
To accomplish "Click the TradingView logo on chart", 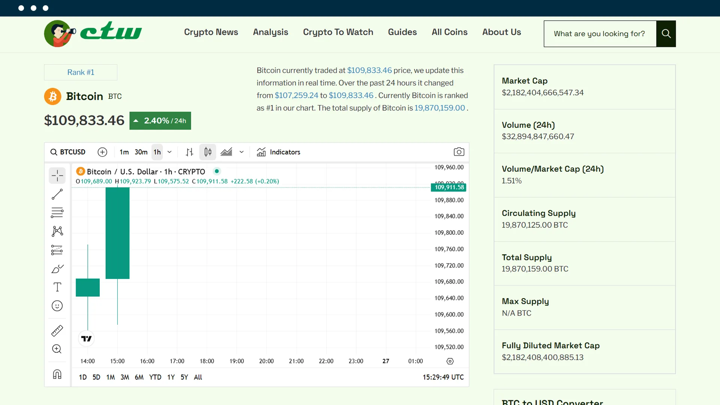I will tap(86, 339).
